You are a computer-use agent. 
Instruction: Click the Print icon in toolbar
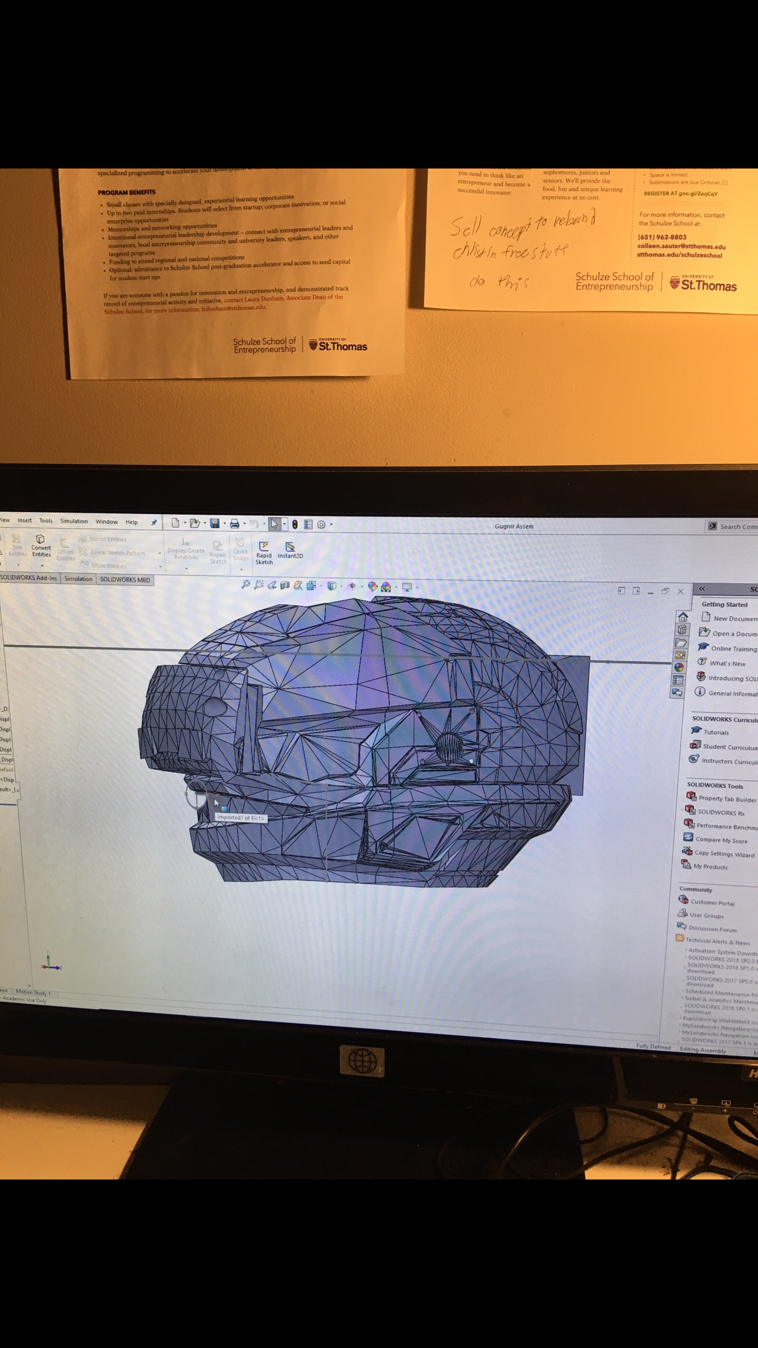tap(234, 524)
